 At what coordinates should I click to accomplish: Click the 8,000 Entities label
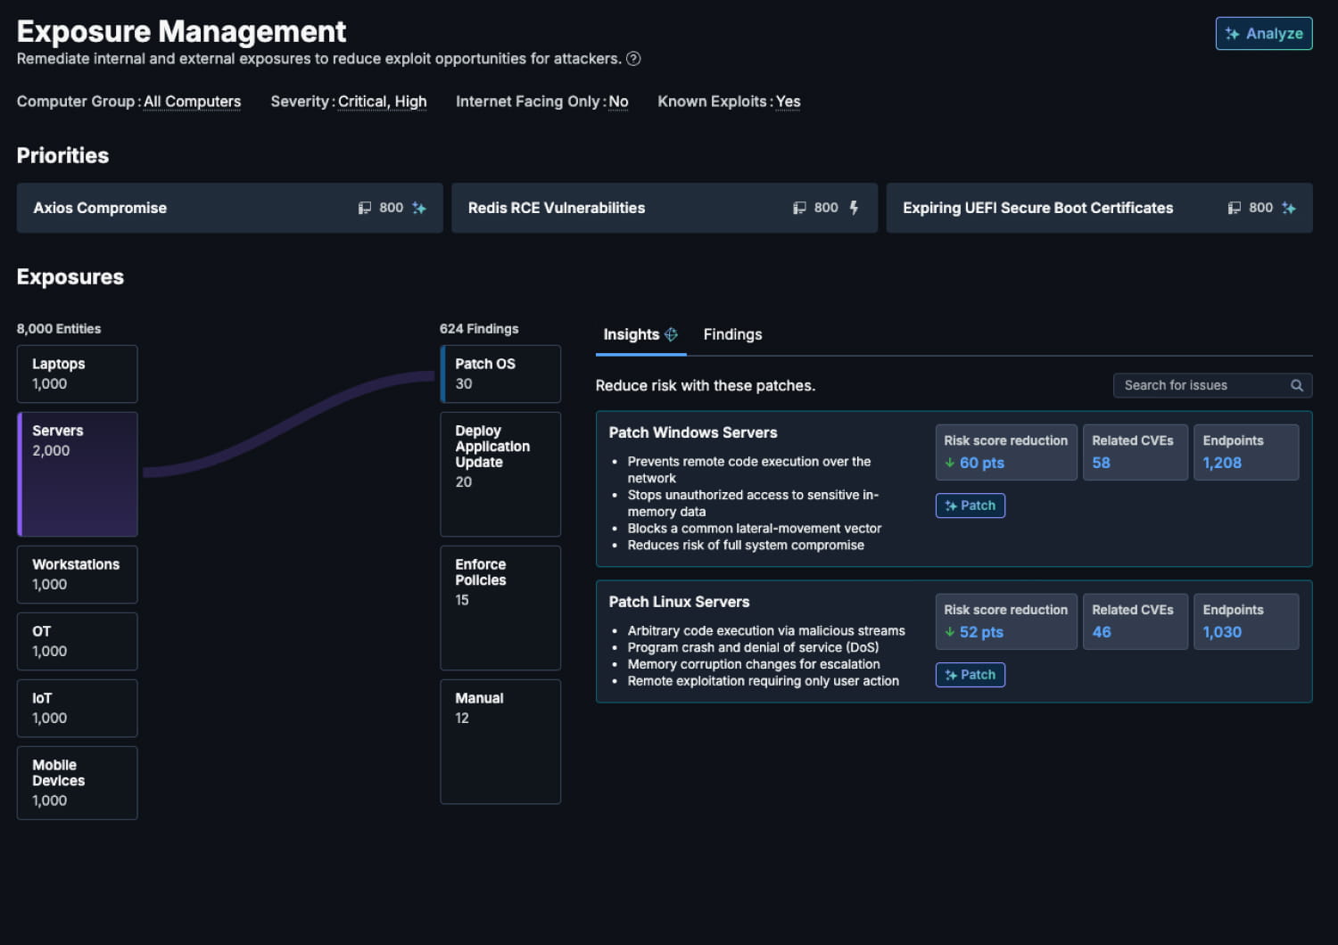click(x=59, y=329)
